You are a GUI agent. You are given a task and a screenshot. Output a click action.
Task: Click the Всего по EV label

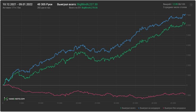click(75, 8)
